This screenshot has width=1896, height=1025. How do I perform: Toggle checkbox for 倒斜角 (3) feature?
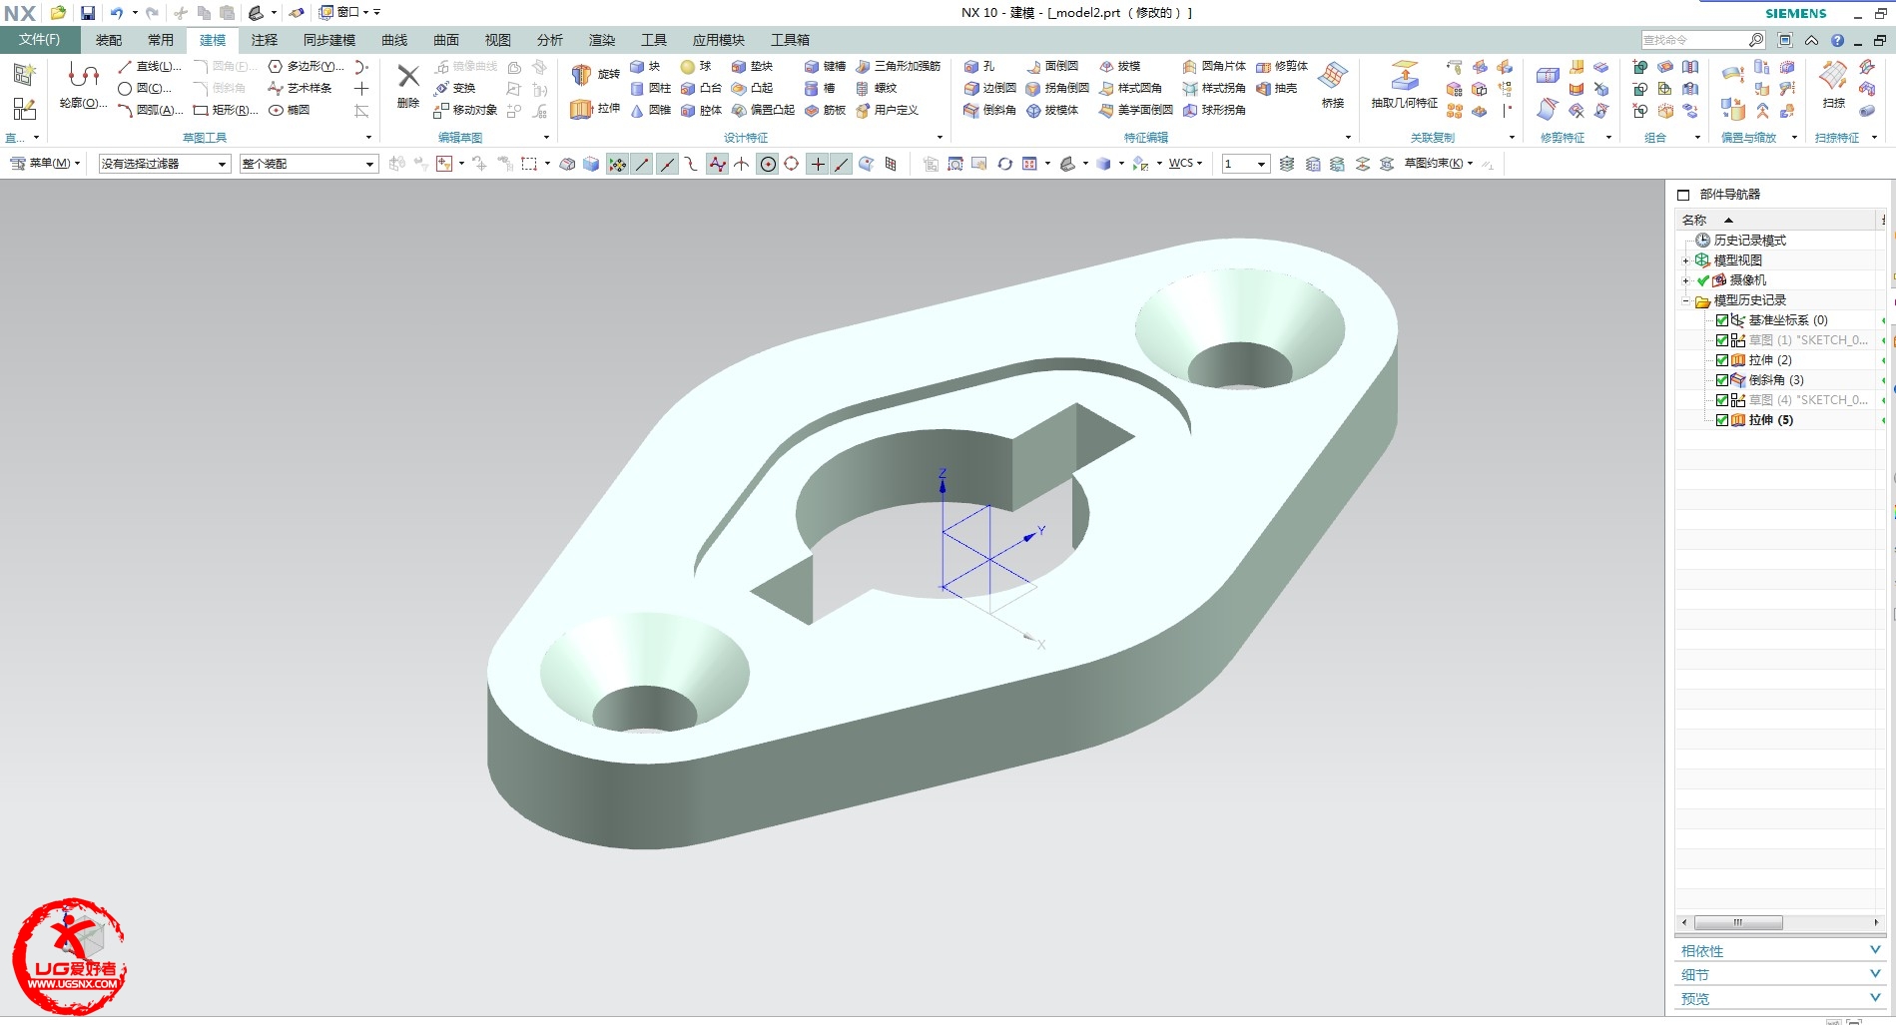(1722, 380)
